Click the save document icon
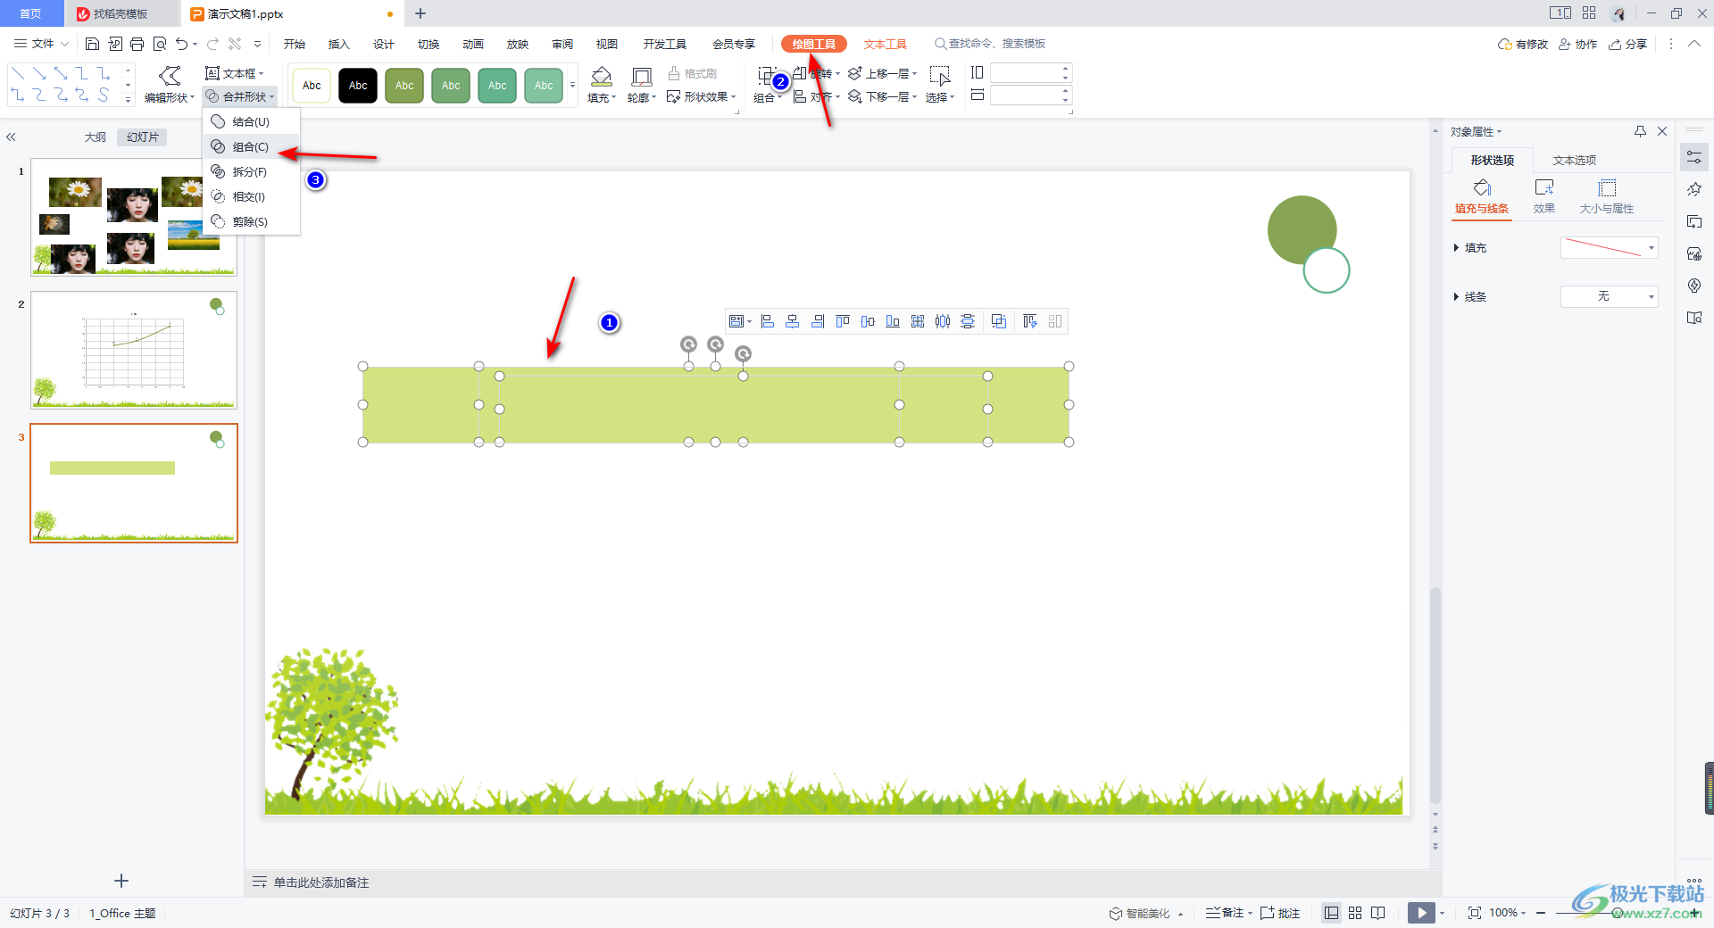 [x=92, y=44]
